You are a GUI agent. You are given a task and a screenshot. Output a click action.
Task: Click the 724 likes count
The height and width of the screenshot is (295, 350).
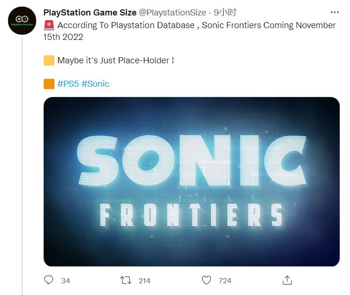point(225,280)
